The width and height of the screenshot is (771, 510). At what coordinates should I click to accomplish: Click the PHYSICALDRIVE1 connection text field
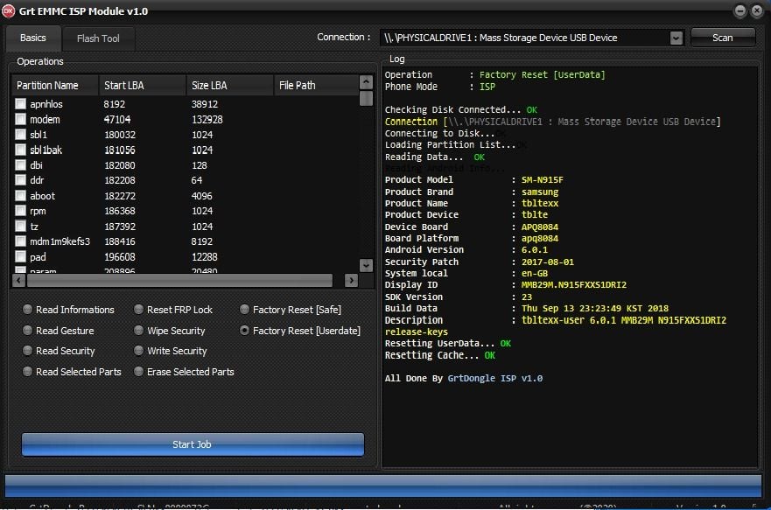(525, 38)
